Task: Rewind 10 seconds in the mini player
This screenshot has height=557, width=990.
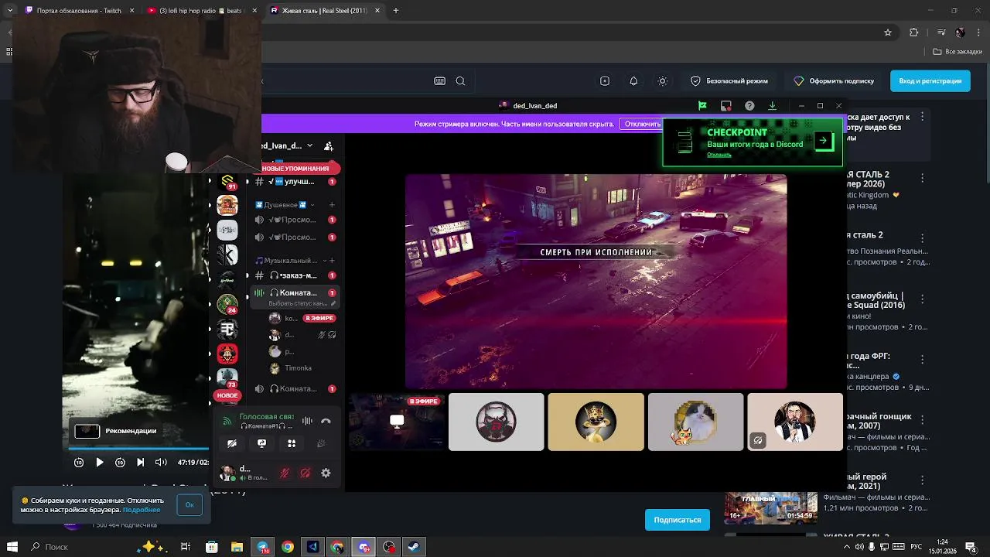Action: click(79, 462)
